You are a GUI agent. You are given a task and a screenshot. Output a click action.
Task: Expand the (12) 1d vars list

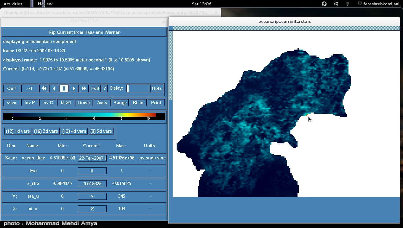pos(18,131)
